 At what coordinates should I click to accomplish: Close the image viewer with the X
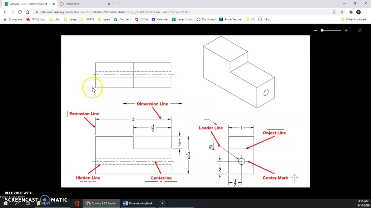click(360, 30)
